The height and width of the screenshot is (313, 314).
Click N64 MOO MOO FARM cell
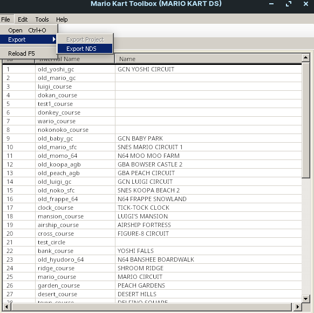coord(208,156)
